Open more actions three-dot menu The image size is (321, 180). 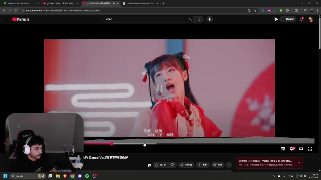pos(229,165)
